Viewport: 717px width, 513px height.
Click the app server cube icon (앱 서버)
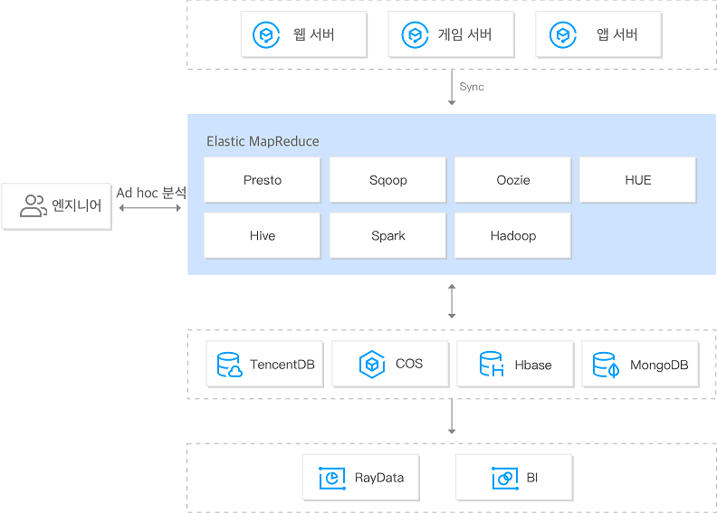[563, 34]
